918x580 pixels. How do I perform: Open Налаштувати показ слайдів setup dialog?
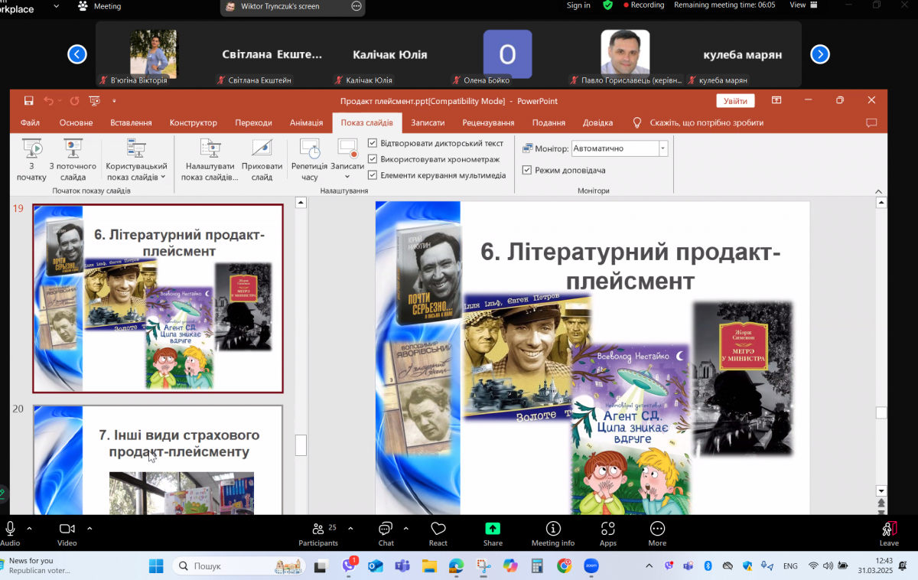[210, 159]
